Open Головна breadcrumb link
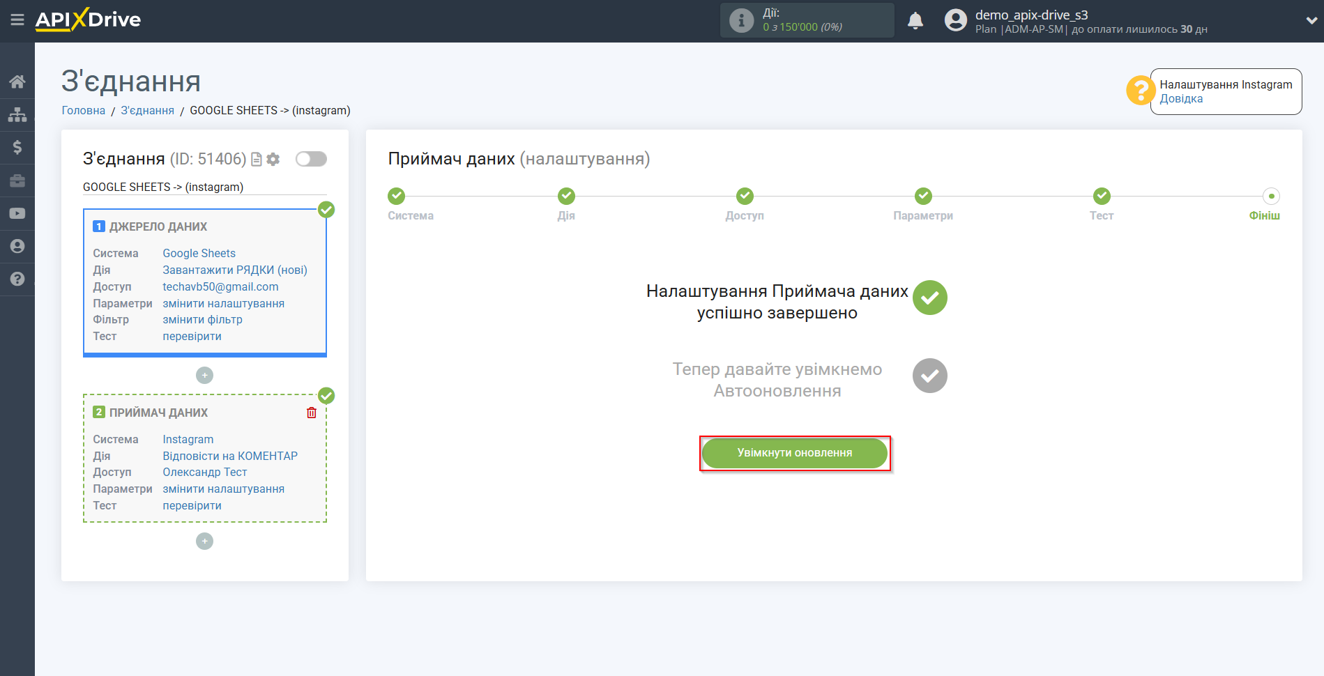Viewport: 1324px width, 676px height. click(84, 111)
